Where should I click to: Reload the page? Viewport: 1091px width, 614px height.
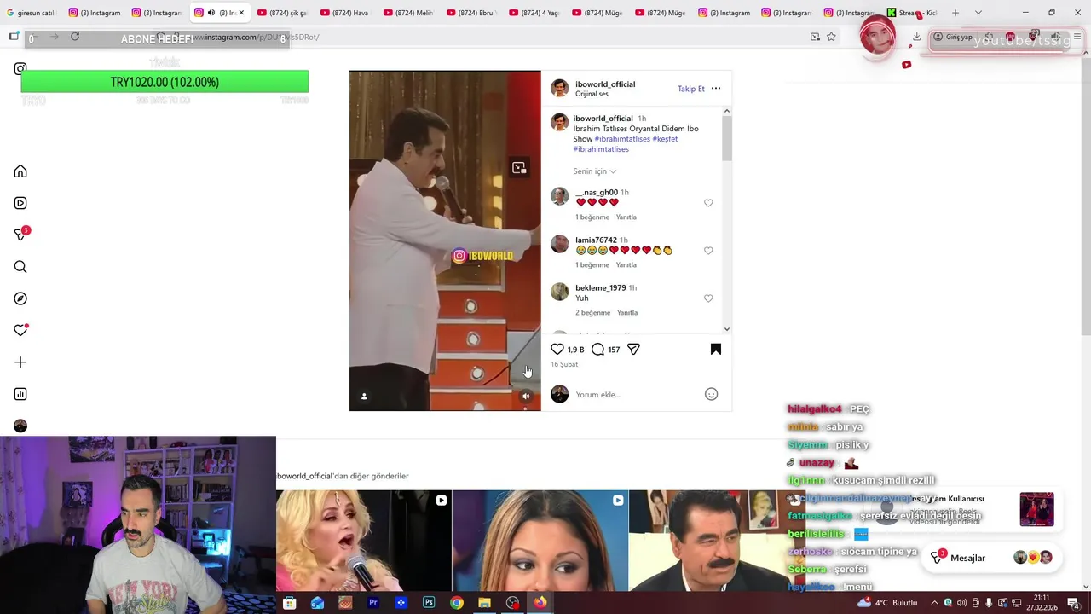pos(75,37)
